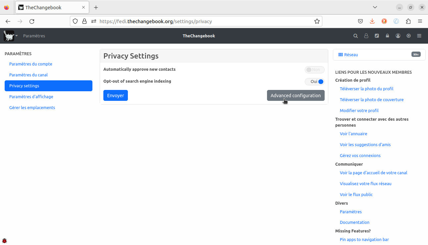Click the play circle icon in the navbar
This screenshot has width=428, height=245.
408,36
